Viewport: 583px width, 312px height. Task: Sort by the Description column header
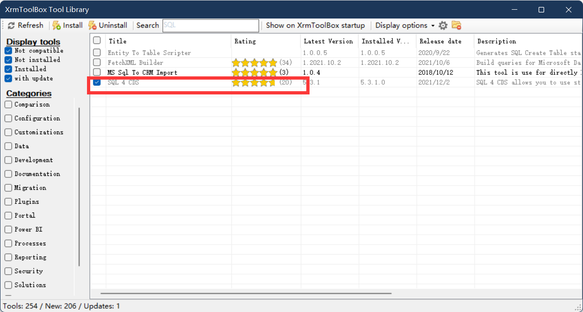click(x=527, y=41)
